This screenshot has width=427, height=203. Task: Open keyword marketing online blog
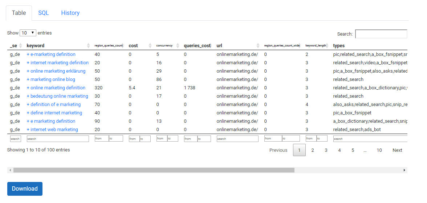click(51, 79)
